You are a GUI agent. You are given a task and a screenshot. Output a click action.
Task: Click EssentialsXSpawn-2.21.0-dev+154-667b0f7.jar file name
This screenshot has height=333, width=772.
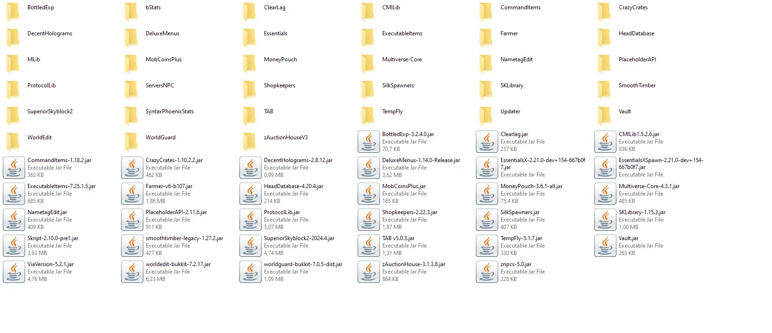pyautogui.click(x=661, y=163)
